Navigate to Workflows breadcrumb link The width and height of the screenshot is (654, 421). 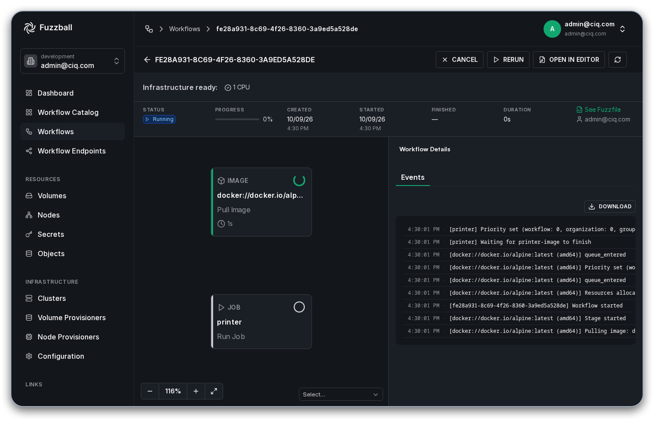pos(185,29)
